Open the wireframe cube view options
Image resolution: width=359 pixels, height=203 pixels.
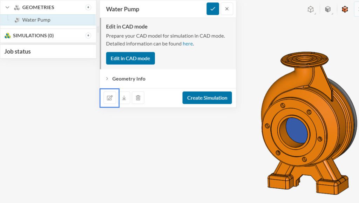(x=311, y=9)
